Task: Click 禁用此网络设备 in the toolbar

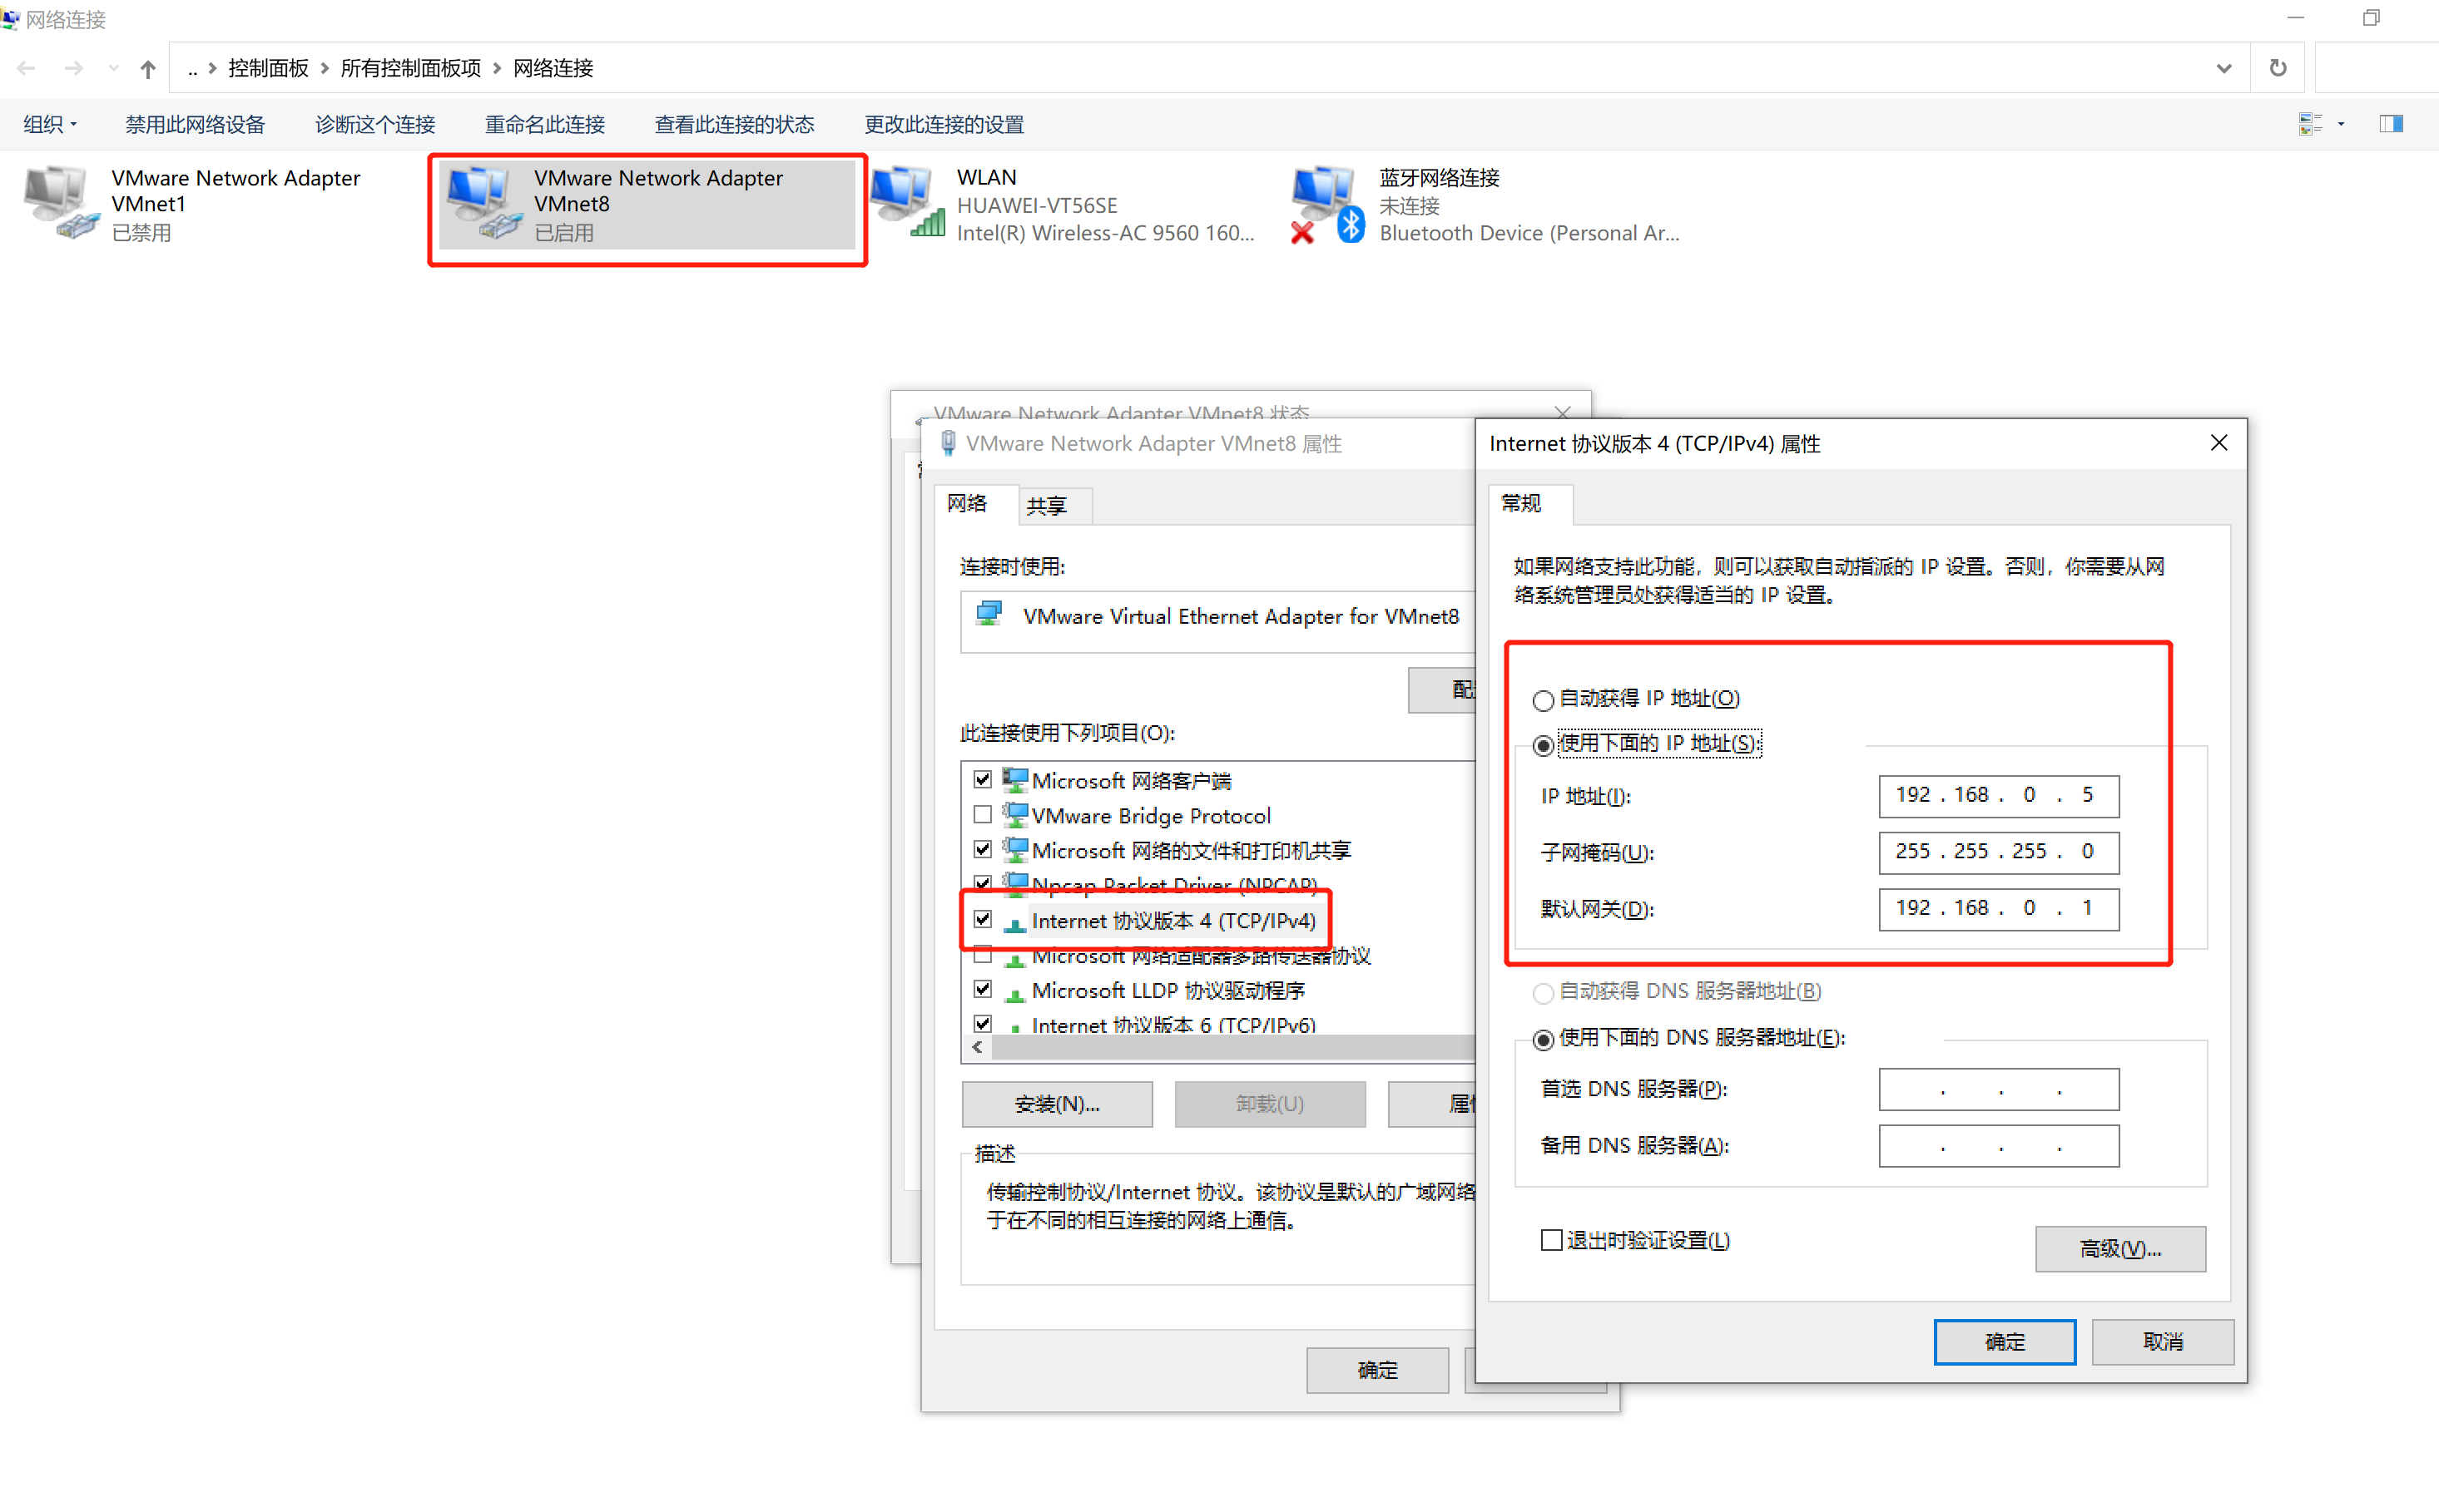Action: (195, 124)
